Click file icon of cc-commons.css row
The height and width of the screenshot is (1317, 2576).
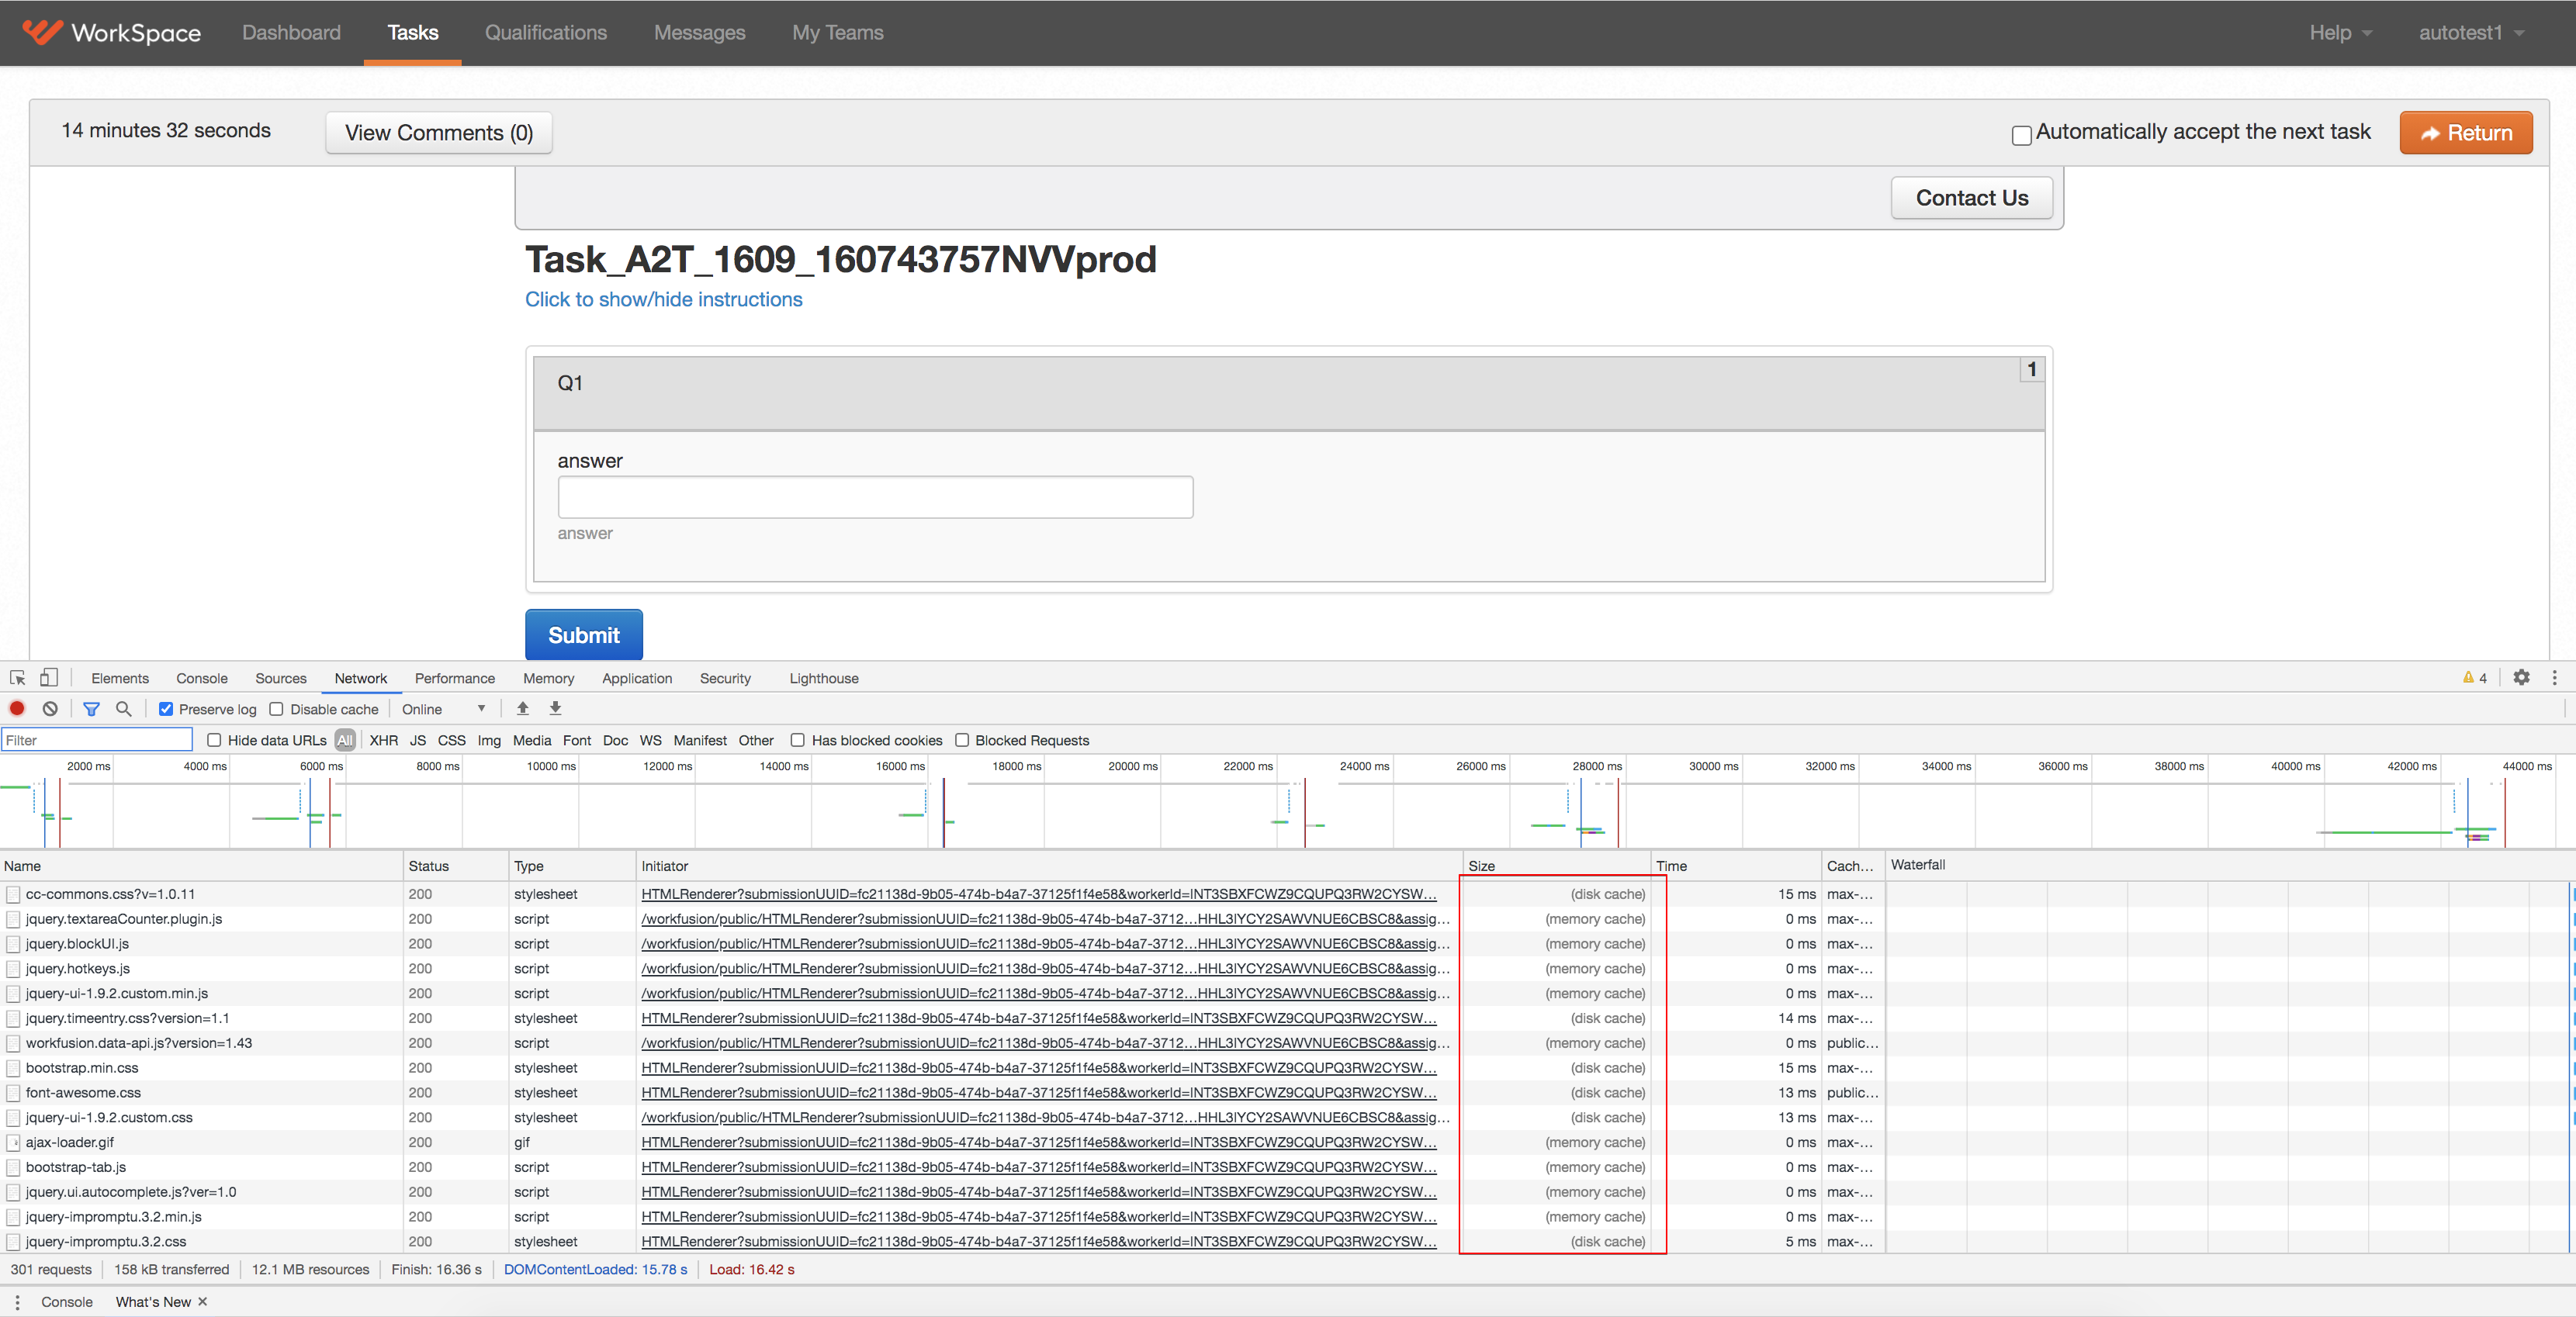(x=13, y=895)
